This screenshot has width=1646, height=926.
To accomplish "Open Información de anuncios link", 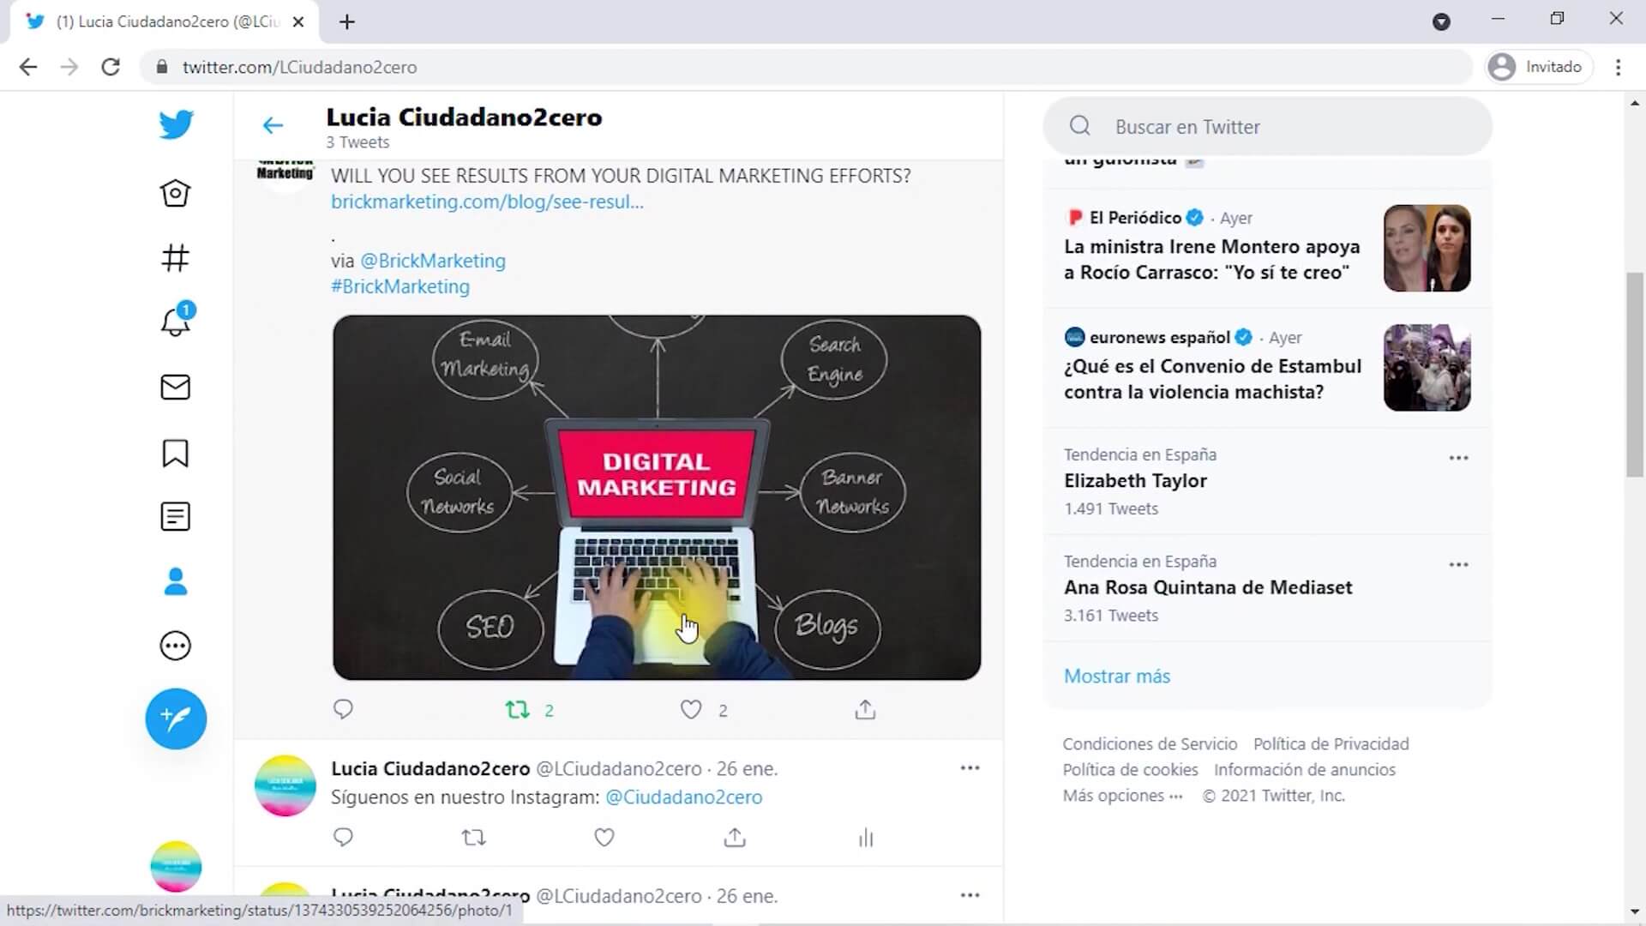I will (1304, 770).
